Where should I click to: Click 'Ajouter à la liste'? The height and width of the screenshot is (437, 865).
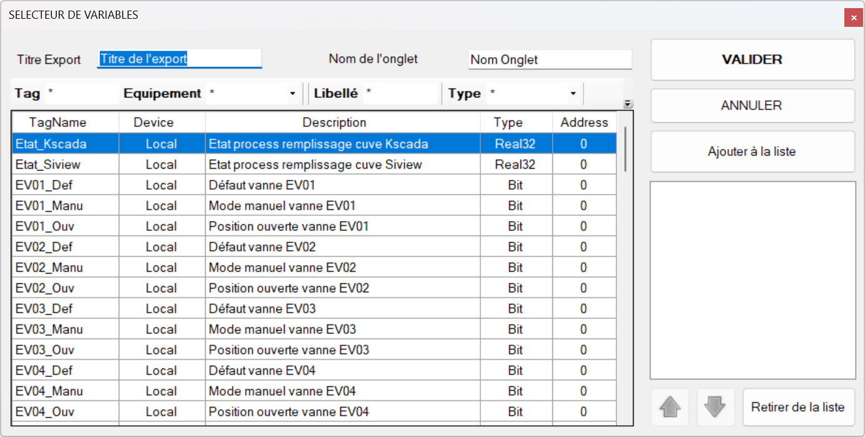click(752, 151)
